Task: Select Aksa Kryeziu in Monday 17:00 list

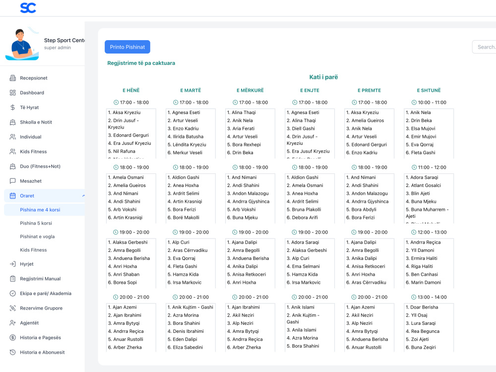Action: point(124,112)
